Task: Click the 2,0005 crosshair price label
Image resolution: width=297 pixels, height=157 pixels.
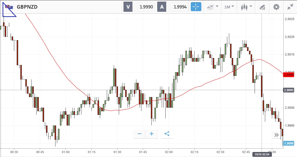Action: point(289,90)
